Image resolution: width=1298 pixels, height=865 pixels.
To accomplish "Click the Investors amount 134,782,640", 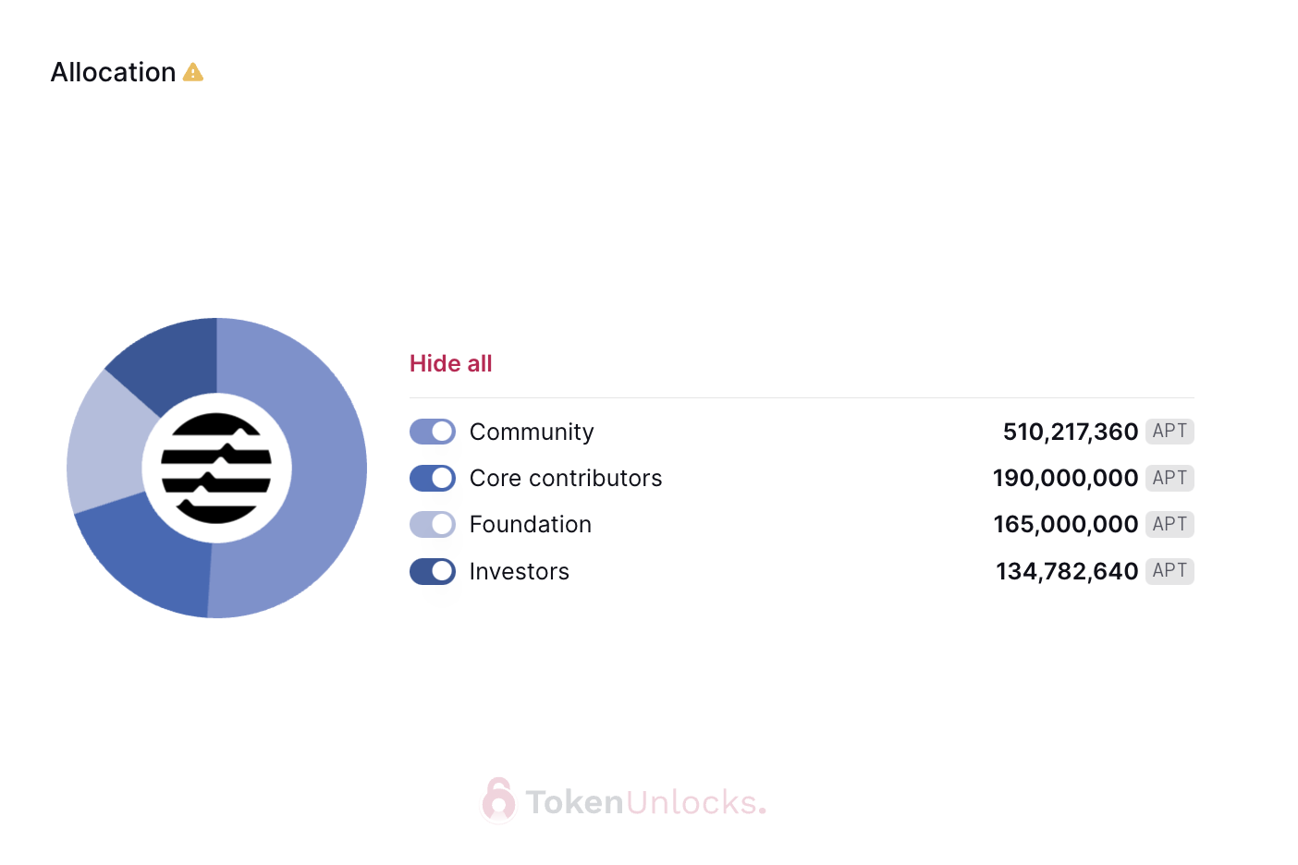I will pyautogui.click(x=1067, y=571).
